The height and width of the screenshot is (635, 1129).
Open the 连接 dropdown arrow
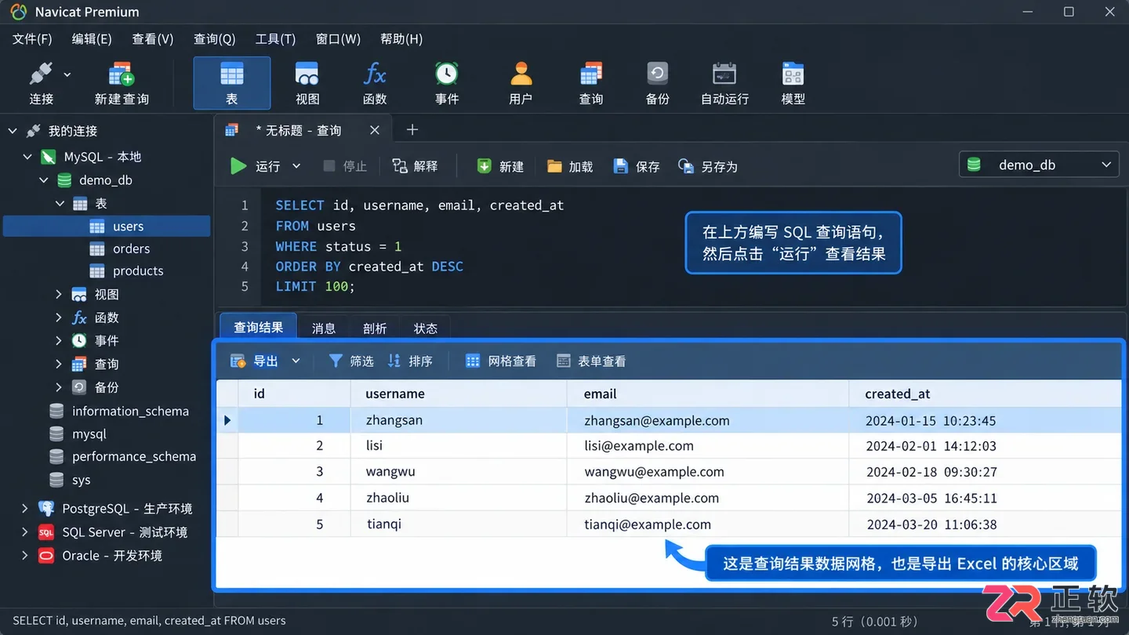coord(67,74)
